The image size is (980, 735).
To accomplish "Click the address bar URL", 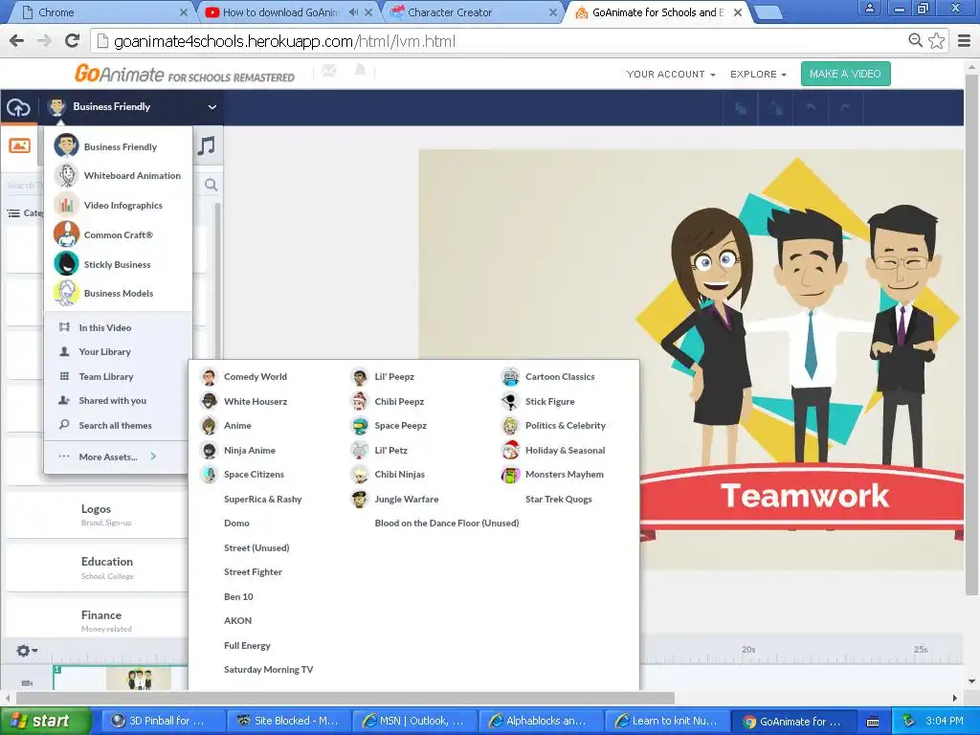I will (284, 41).
